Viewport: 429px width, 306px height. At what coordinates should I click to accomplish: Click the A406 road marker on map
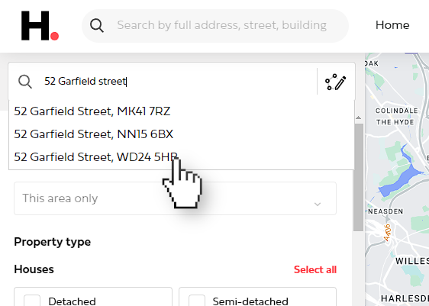coord(387,233)
